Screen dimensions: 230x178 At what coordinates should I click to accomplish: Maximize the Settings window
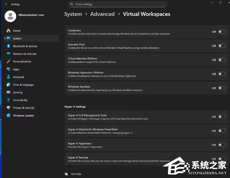(x=220, y=3)
